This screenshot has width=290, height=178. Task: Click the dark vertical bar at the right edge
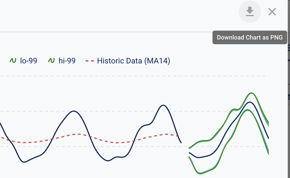tap(289, 111)
